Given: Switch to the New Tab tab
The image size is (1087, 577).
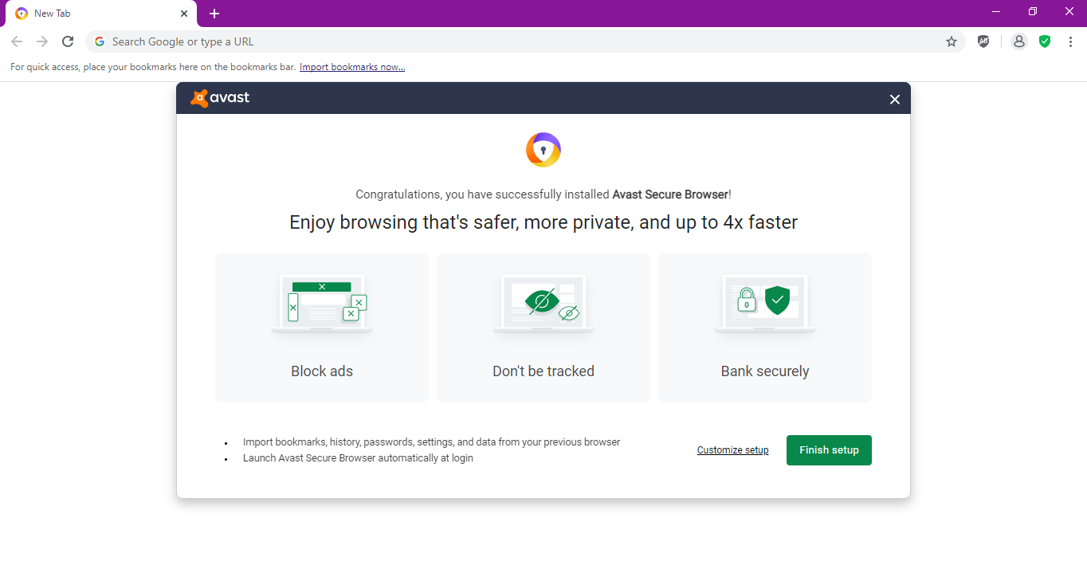Looking at the screenshot, I should (x=89, y=13).
